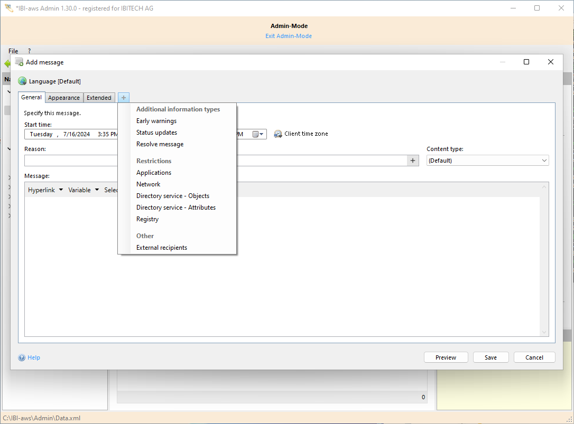Switch to the Appearance tab
This screenshot has height=424, width=574.
(x=64, y=98)
